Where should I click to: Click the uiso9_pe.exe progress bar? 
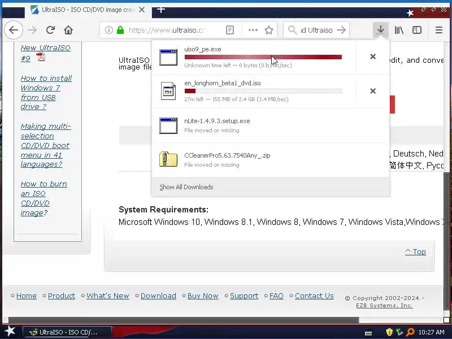[x=263, y=57]
